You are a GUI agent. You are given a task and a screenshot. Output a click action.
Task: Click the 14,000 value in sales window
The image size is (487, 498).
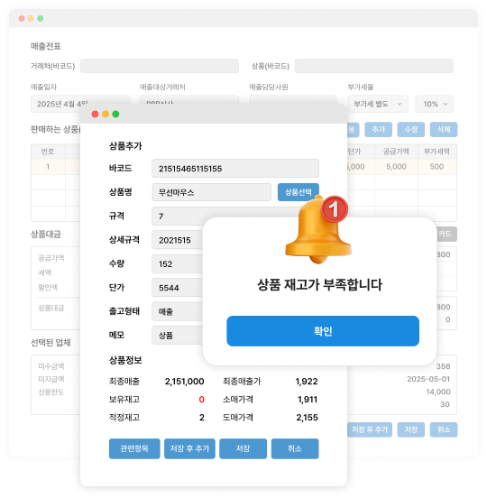click(x=438, y=392)
